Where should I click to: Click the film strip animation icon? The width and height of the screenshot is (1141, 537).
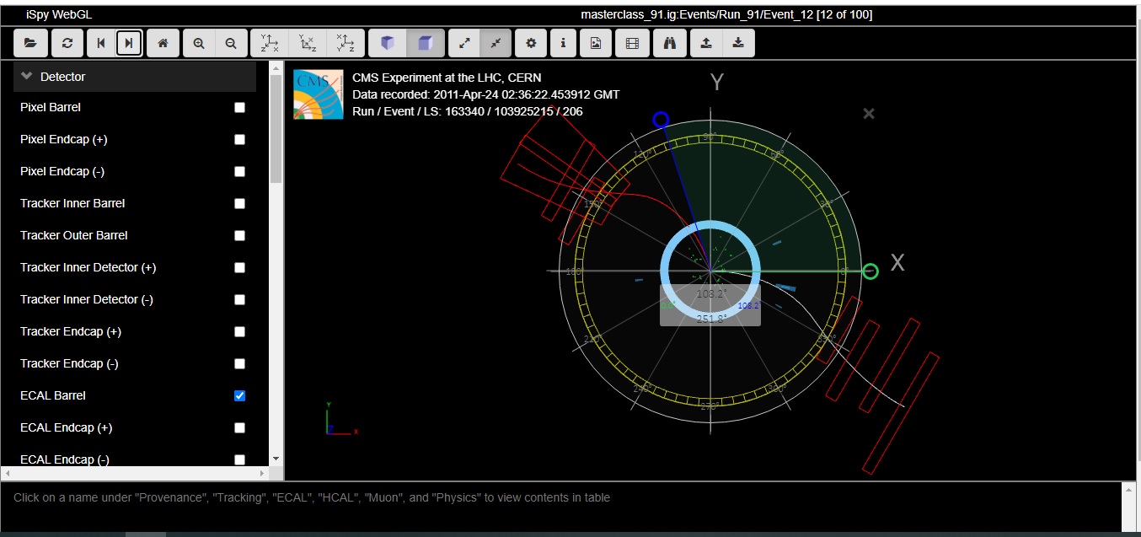[632, 43]
